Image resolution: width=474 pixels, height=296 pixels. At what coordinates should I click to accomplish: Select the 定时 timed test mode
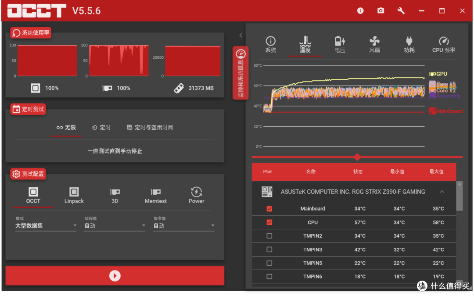[101, 127]
